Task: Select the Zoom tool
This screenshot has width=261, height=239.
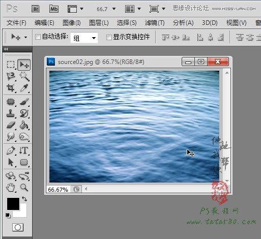Action: tap(24, 188)
